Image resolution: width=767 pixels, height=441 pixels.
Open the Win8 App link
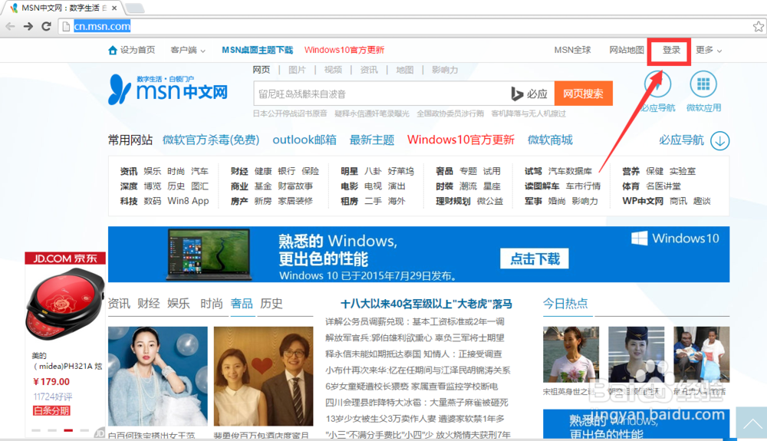click(x=188, y=201)
